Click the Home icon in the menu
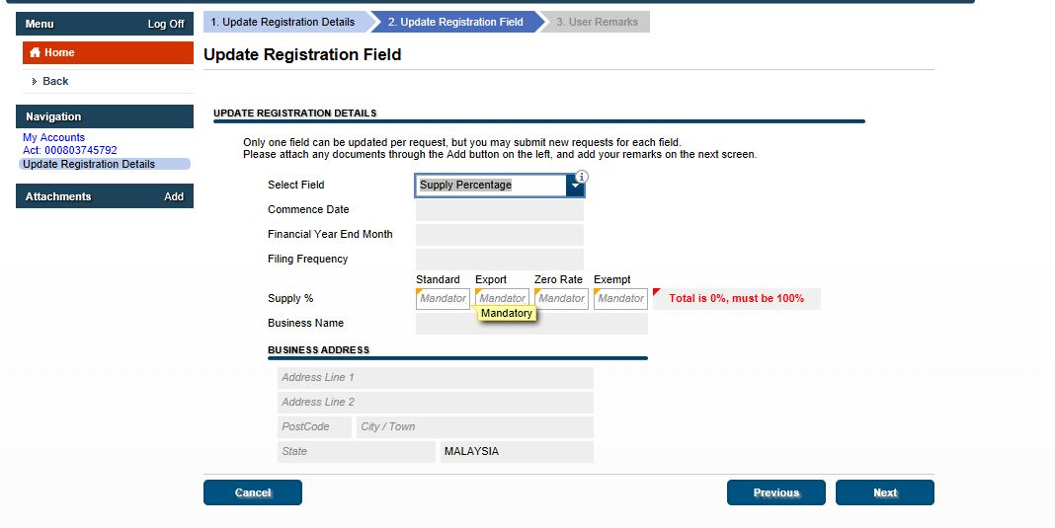The width and height of the screenshot is (1055, 528). tap(36, 53)
